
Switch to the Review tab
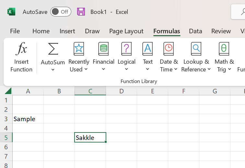pos(221,31)
